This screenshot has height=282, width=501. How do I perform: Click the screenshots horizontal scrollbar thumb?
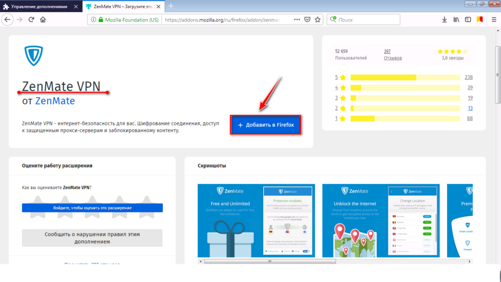pos(270,261)
